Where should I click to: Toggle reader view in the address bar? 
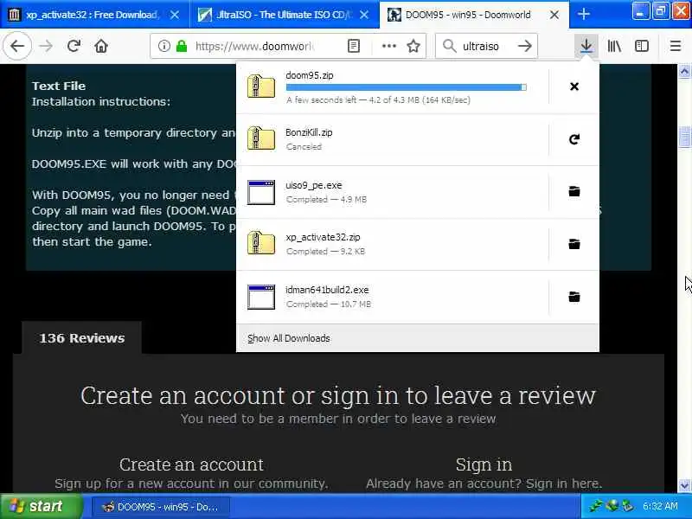point(354,46)
